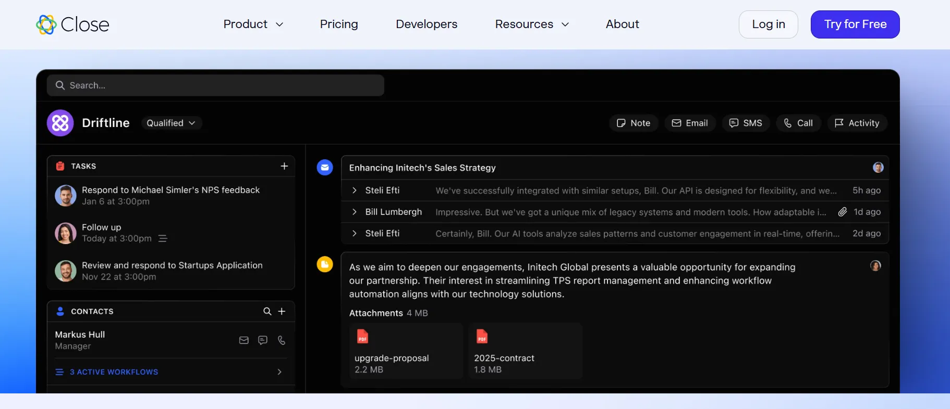Click the blue email thread icon
950x409 pixels.
[325, 168]
